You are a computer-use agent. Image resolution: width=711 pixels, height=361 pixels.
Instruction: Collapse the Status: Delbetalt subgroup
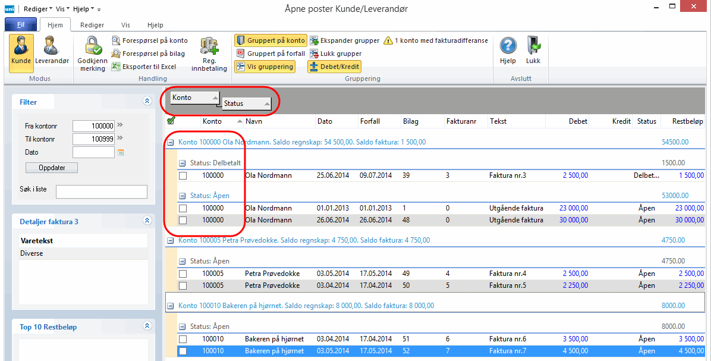pyautogui.click(x=183, y=162)
